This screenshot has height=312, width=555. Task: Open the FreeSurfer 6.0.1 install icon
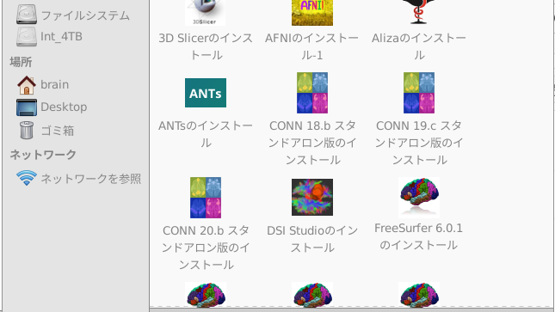click(419, 197)
